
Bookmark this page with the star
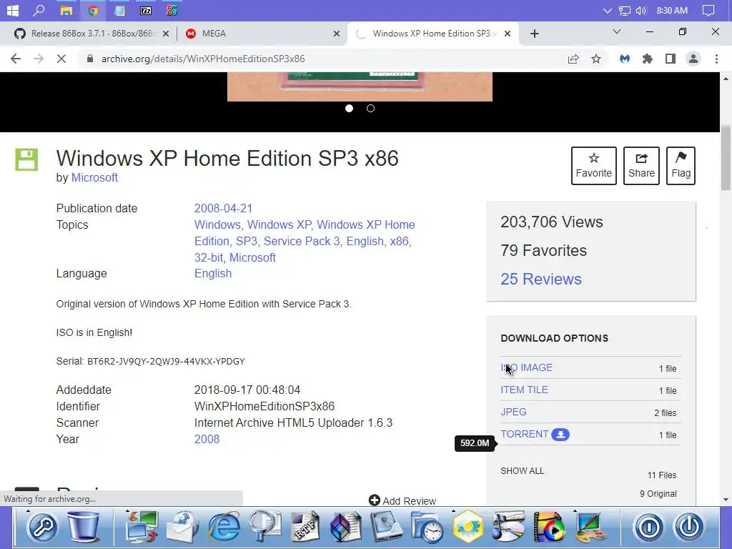click(596, 59)
